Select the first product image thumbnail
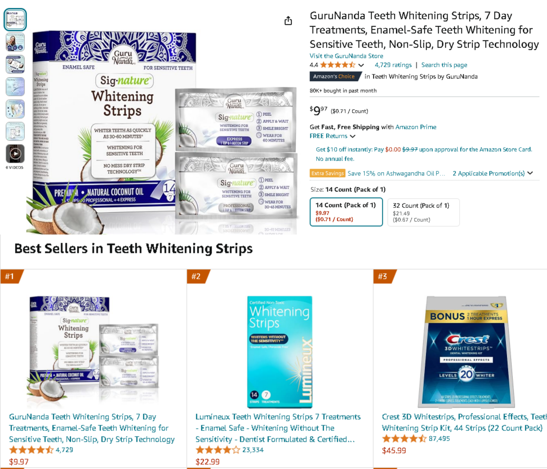This screenshot has height=469, width=547. [x=15, y=19]
